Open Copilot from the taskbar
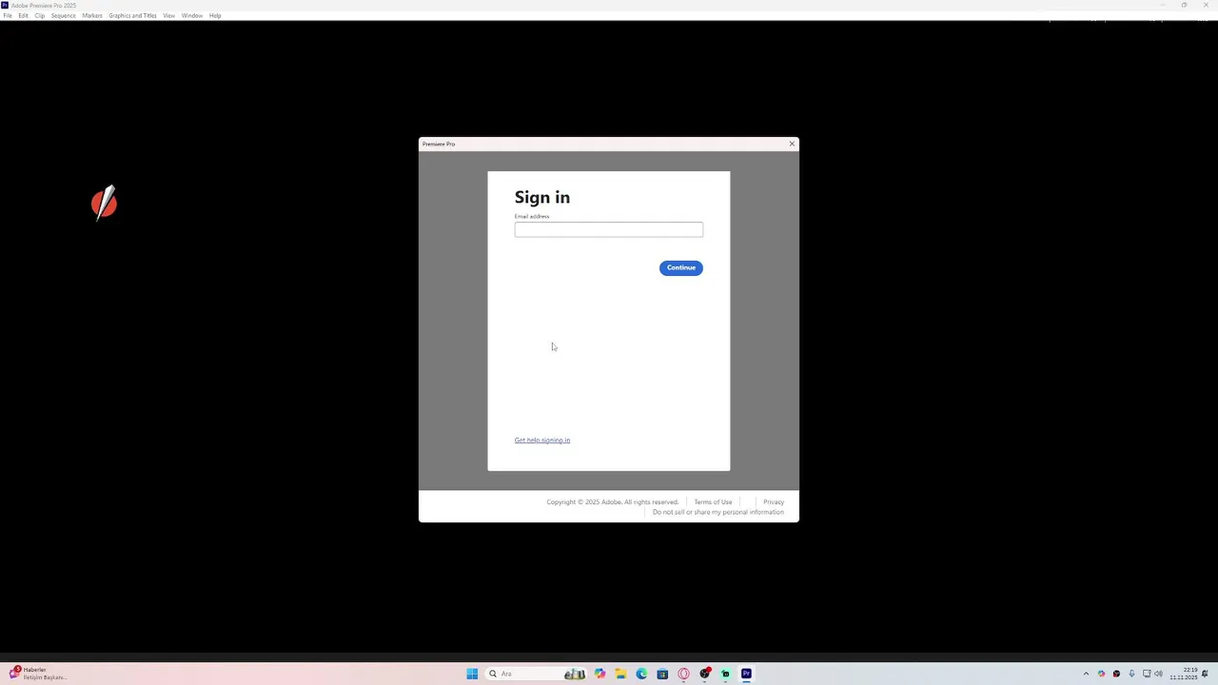Viewport: 1218px width, 685px height. click(x=599, y=674)
